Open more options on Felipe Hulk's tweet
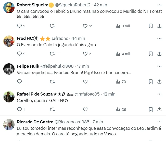 (159, 66)
